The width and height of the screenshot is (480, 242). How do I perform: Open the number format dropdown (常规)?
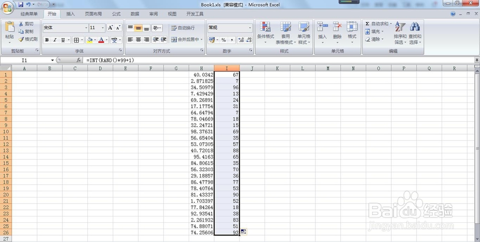click(x=250, y=28)
